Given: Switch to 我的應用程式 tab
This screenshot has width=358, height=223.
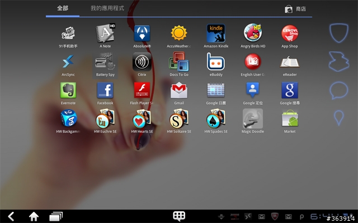Looking at the screenshot, I should coord(107,8).
